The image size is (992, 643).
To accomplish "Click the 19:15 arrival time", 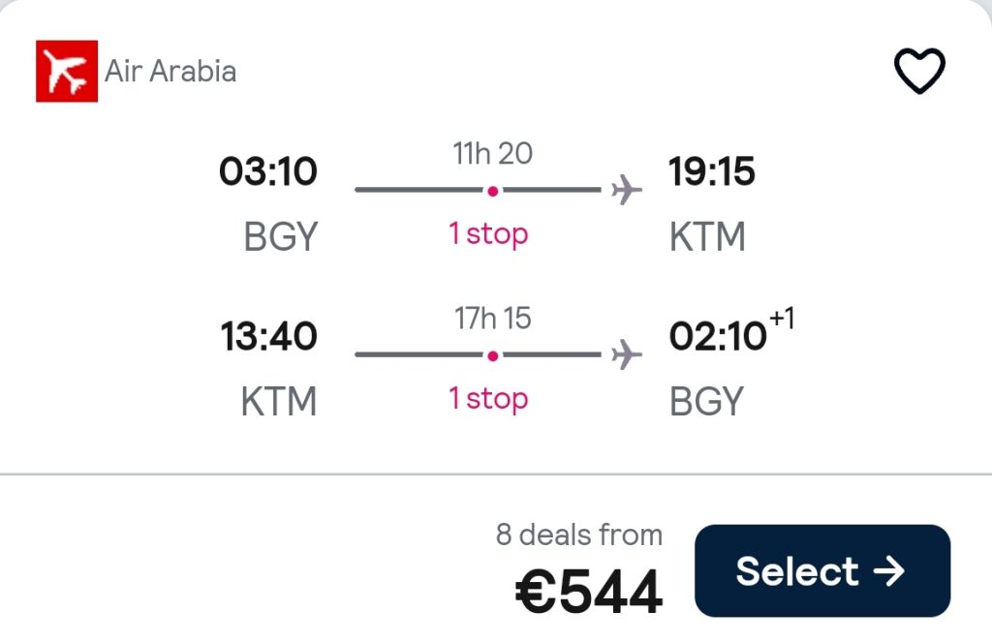I will (x=712, y=171).
